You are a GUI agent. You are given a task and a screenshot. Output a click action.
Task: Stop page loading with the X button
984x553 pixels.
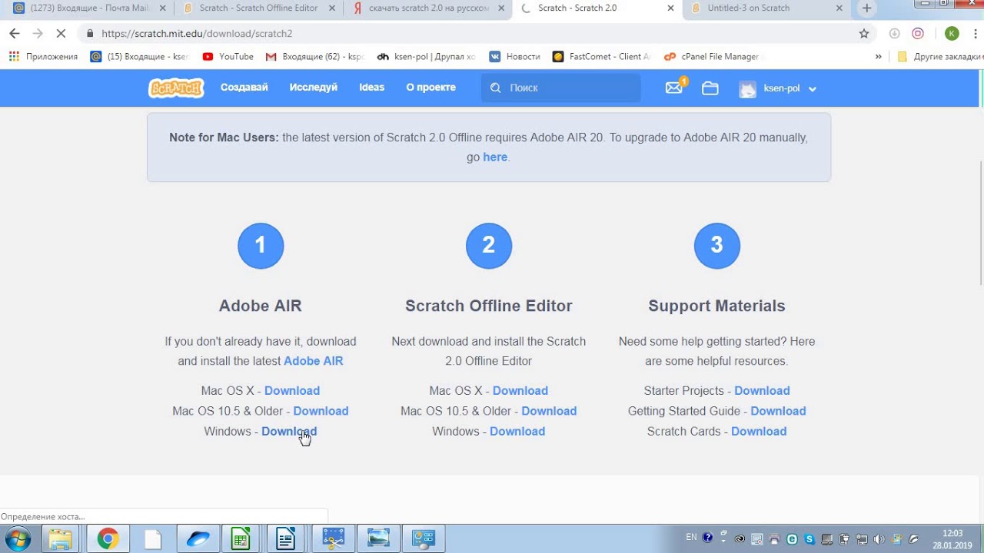point(61,34)
